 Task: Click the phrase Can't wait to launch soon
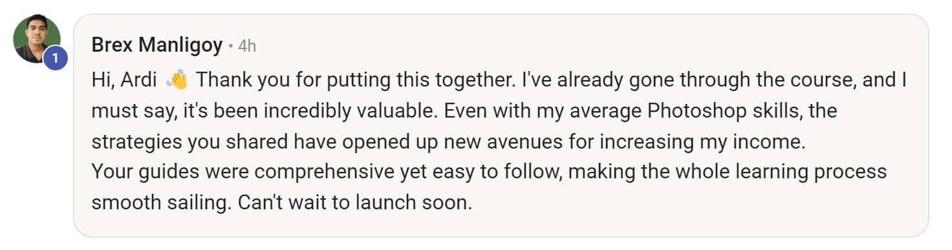[x=355, y=203]
